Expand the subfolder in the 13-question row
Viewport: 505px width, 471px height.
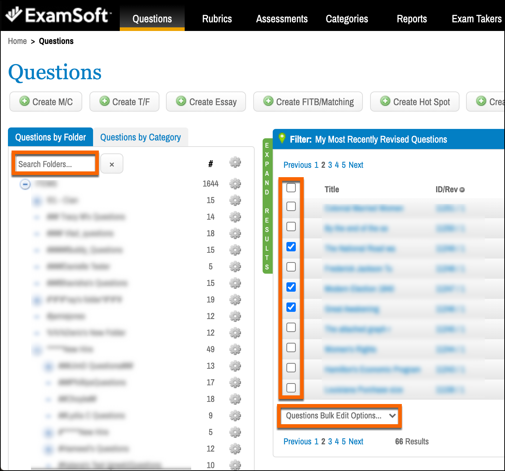(x=48, y=366)
